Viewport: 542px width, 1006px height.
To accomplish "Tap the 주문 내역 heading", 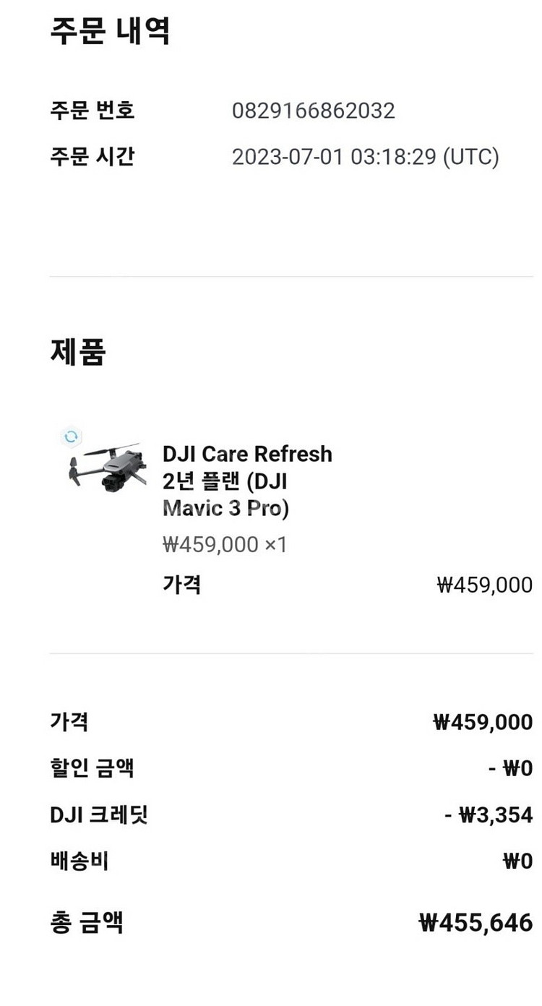I will click(x=110, y=32).
